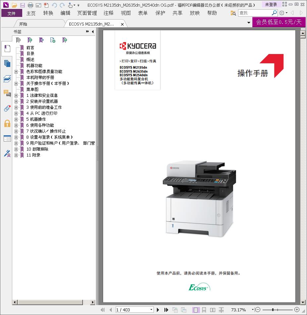Image resolution: width=307 pixels, height=315 pixels.
Task: Select the hand touch mode icon
Action: tap(70, 5)
